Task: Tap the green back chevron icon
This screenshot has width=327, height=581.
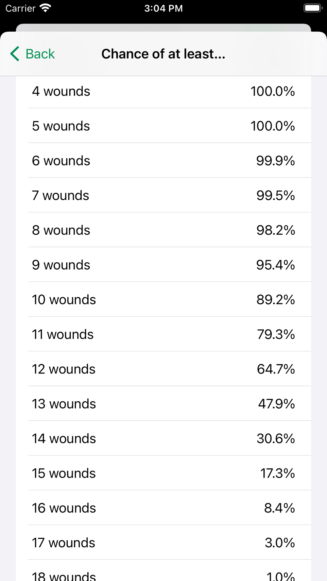Action: pyautogui.click(x=15, y=54)
